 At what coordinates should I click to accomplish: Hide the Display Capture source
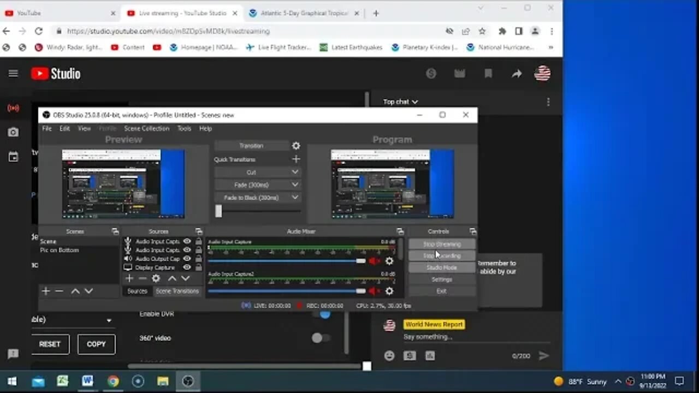click(x=187, y=267)
